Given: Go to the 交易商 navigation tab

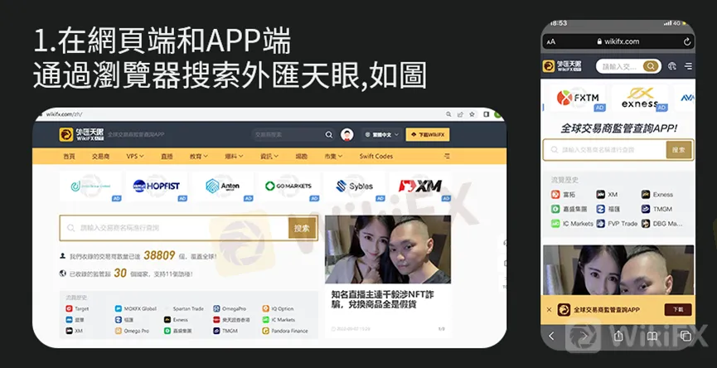Looking at the screenshot, I should pyautogui.click(x=100, y=156).
